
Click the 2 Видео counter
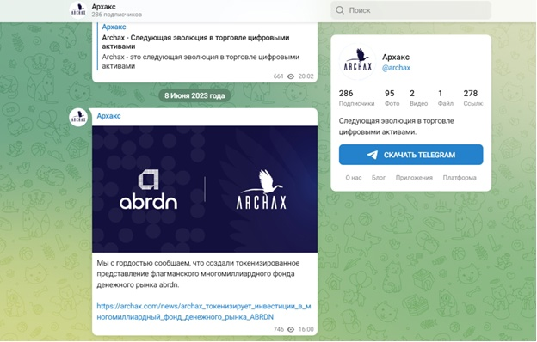coord(419,98)
